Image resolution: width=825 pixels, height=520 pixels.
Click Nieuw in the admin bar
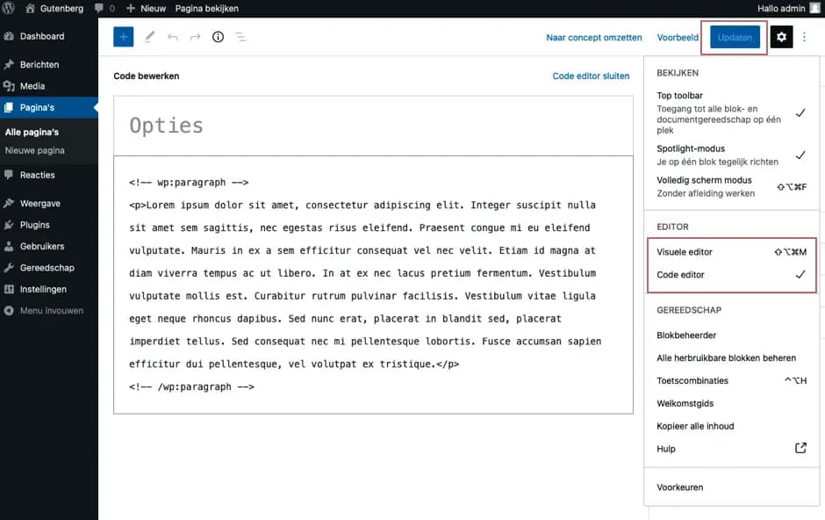pos(147,9)
